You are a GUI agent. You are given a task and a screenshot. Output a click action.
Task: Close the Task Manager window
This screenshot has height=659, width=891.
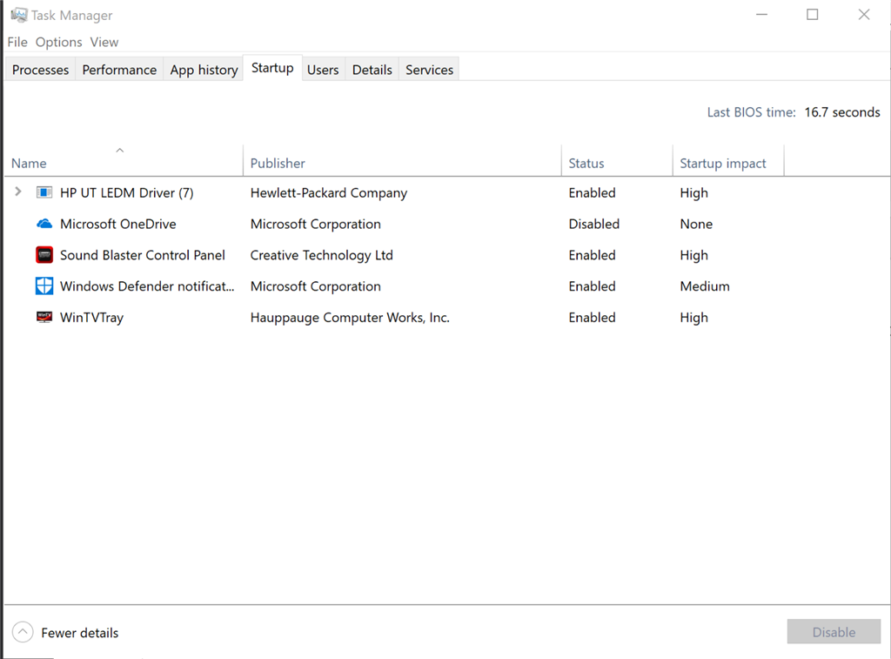tap(864, 14)
